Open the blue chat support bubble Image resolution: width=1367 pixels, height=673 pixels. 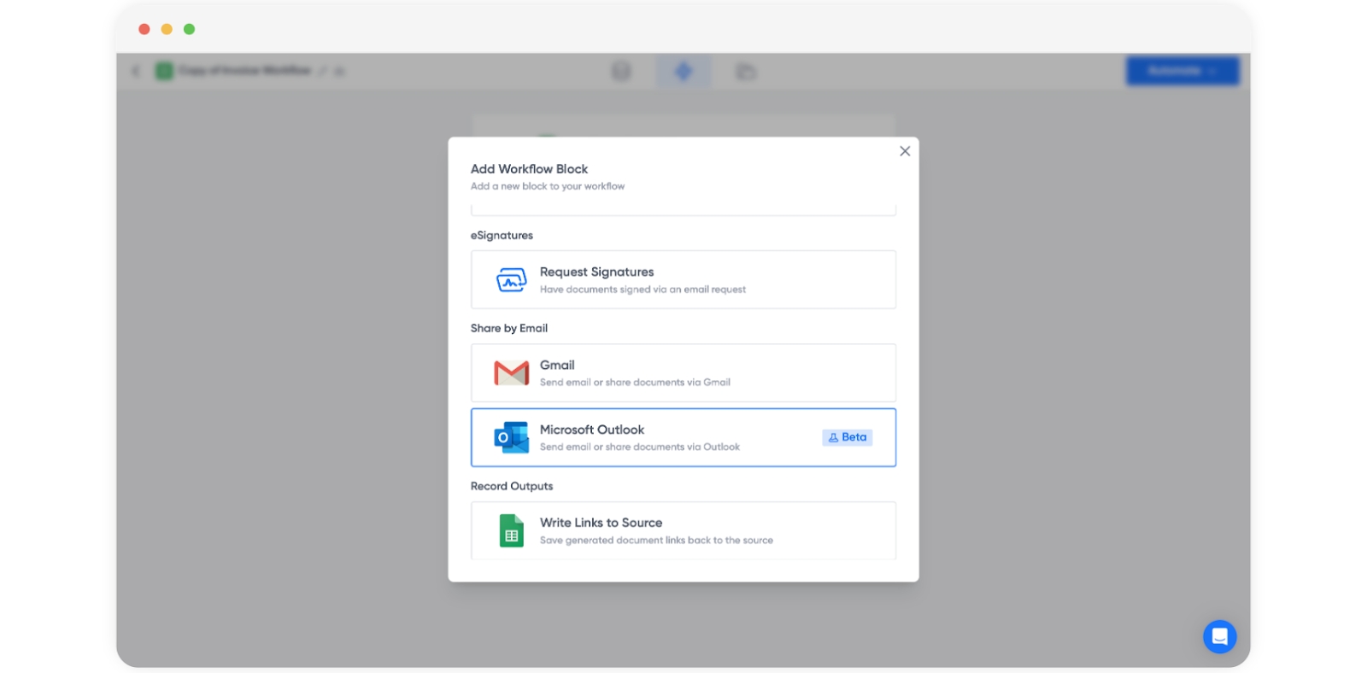pyautogui.click(x=1219, y=636)
